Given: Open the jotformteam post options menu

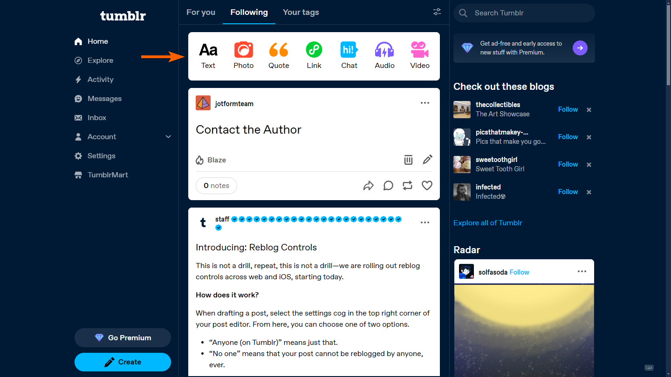Looking at the screenshot, I should pos(425,103).
